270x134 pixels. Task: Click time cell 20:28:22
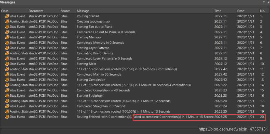[x=221, y=85]
